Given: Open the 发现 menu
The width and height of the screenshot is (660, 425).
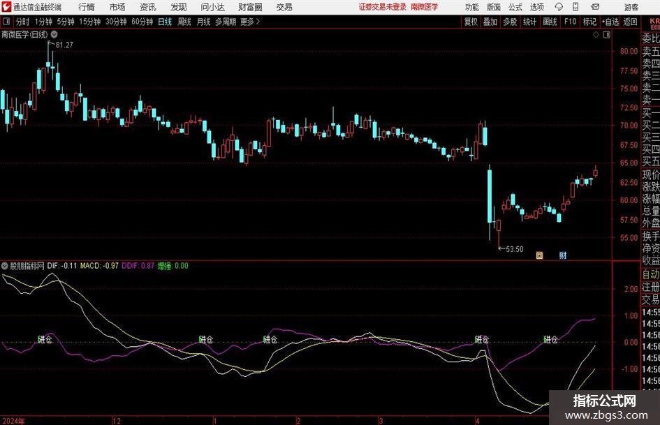Looking at the screenshot, I should pyautogui.click(x=179, y=7).
